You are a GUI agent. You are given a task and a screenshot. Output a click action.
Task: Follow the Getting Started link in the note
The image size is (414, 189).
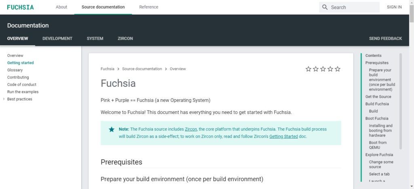pos(283,136)
